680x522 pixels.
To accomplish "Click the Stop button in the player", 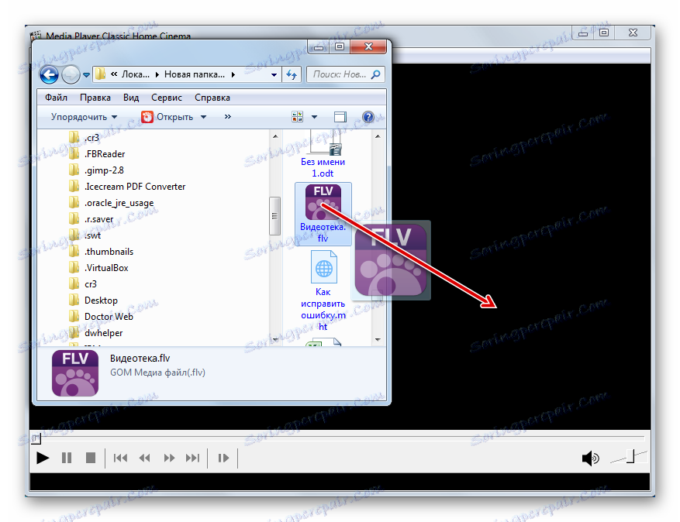I will 91,458.
